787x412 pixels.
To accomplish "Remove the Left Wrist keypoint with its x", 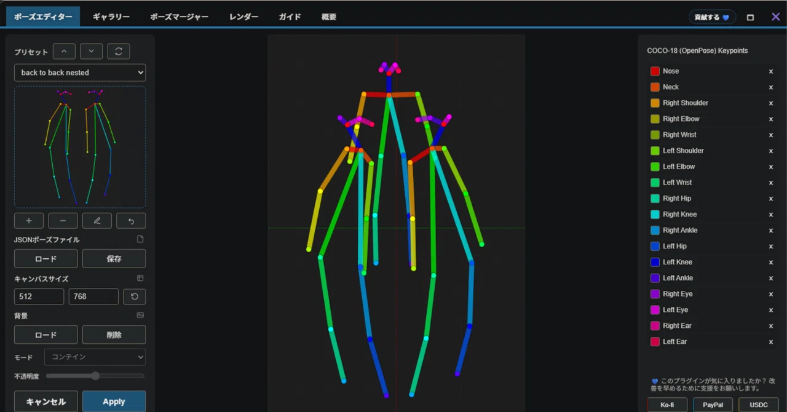I will click(771, 183).
